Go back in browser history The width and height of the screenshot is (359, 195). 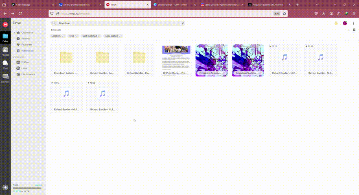(x=5, y=13)
